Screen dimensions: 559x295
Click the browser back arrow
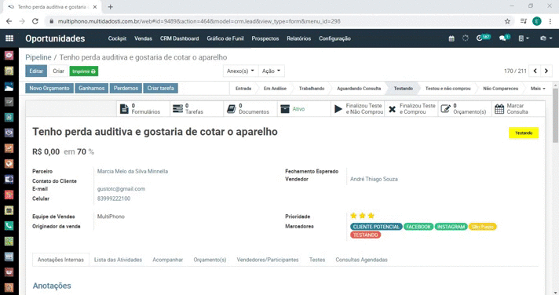click(x=9, y=21)
